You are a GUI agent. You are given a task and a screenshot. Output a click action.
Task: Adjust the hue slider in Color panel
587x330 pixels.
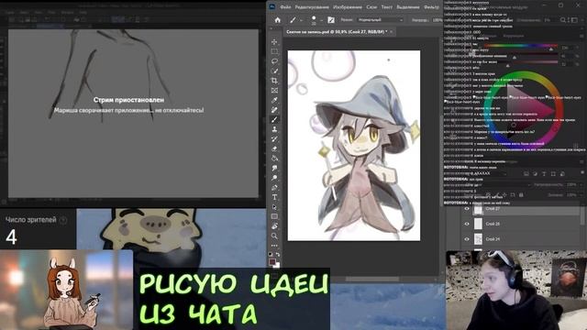point(520,46)
